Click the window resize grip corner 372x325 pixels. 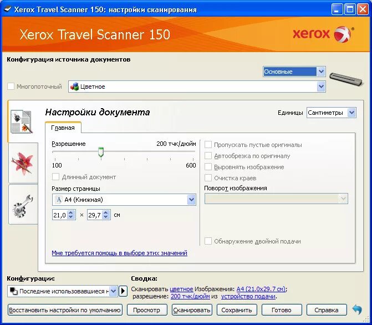pos(366,319)
